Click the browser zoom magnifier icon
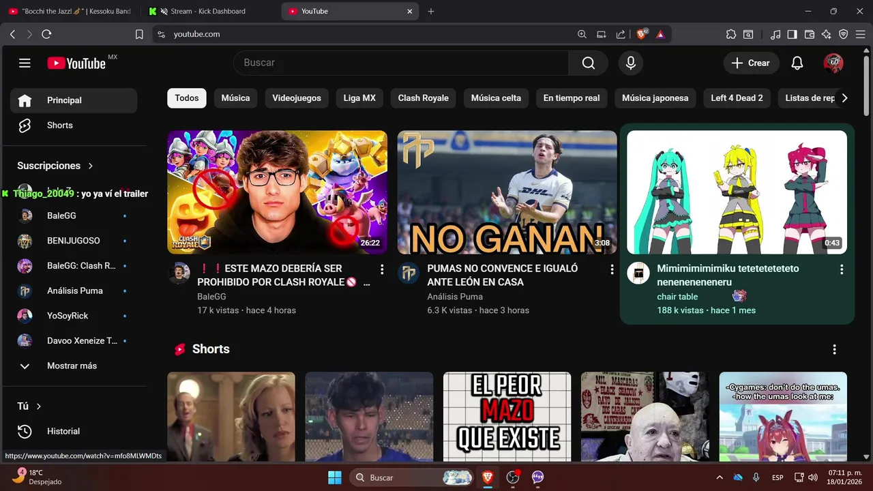Screen dimensions: 873x491 click(x=582, y=34)
